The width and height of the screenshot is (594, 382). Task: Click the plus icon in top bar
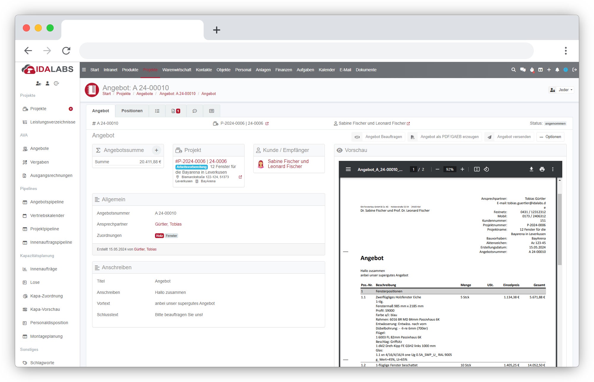[x=549, y=70]
